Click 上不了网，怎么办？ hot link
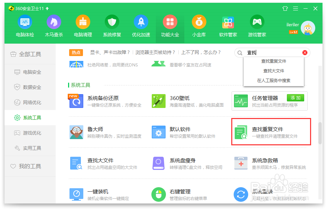Viewport: 327px width, 209px height. coord(201,52)
